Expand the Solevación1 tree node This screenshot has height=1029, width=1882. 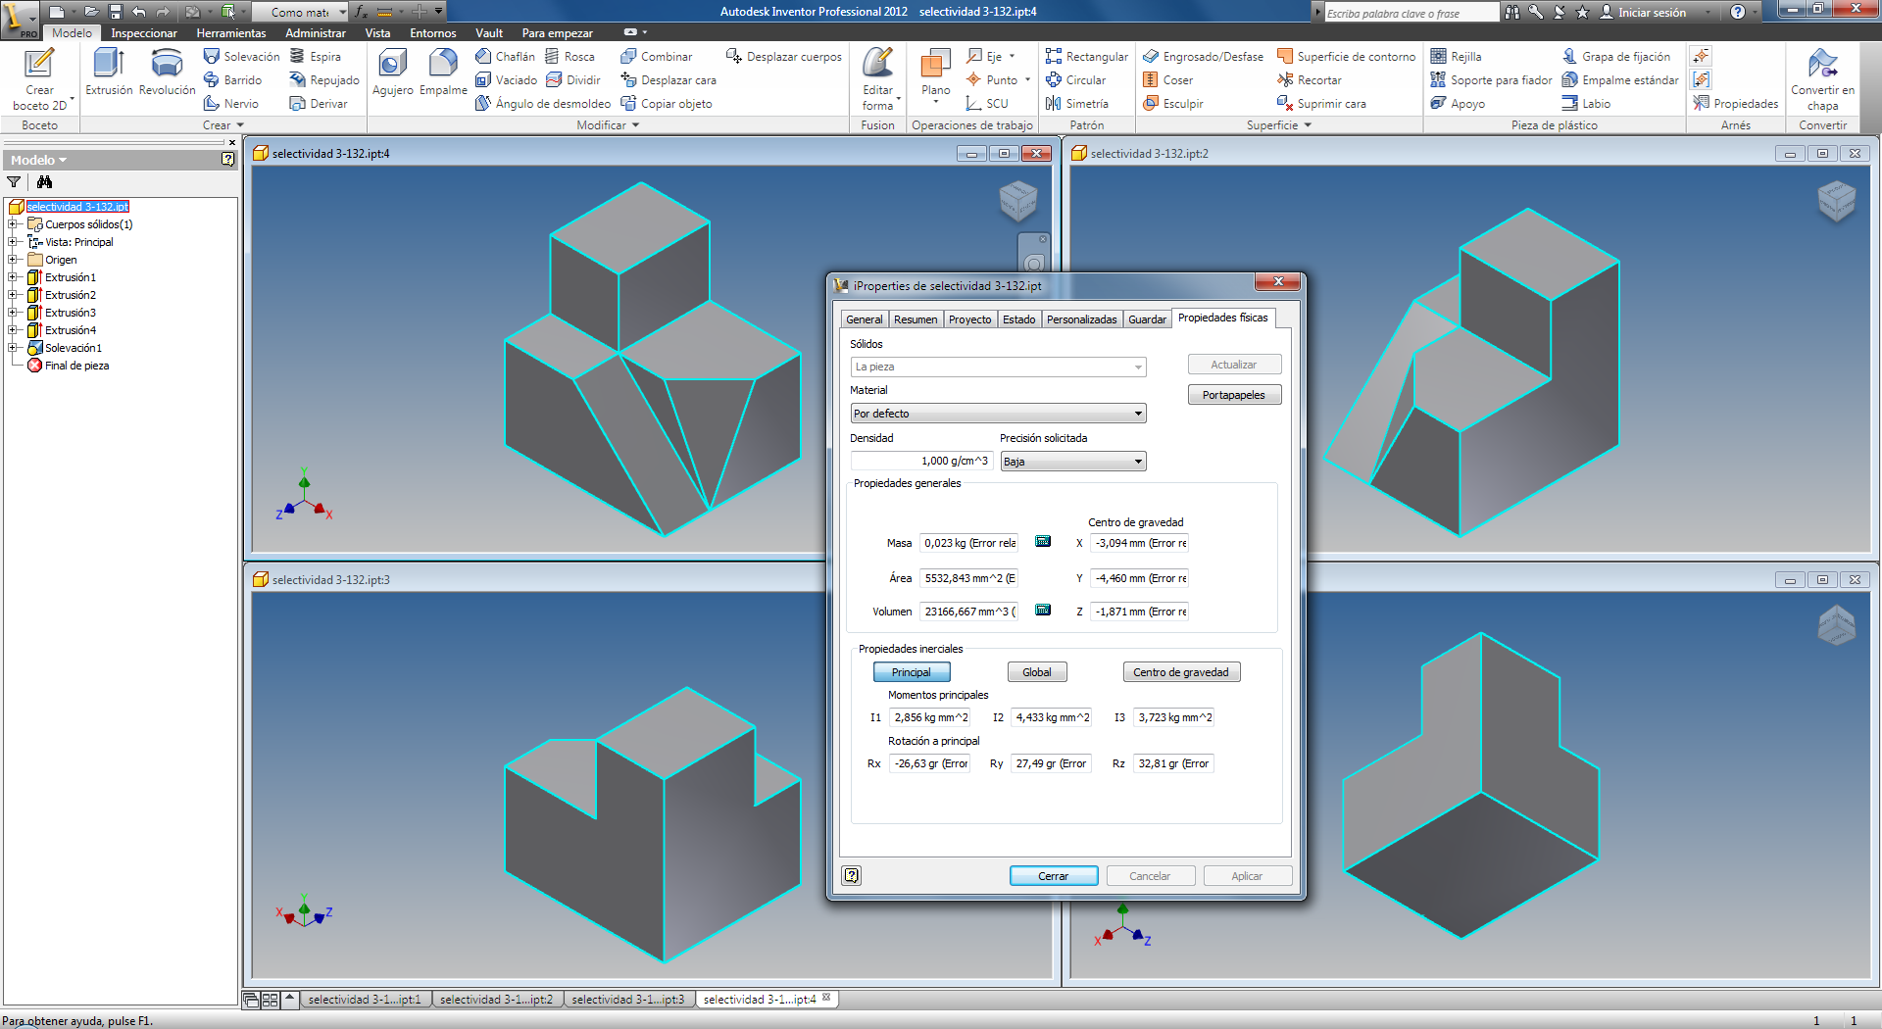(x=13, y=348)
